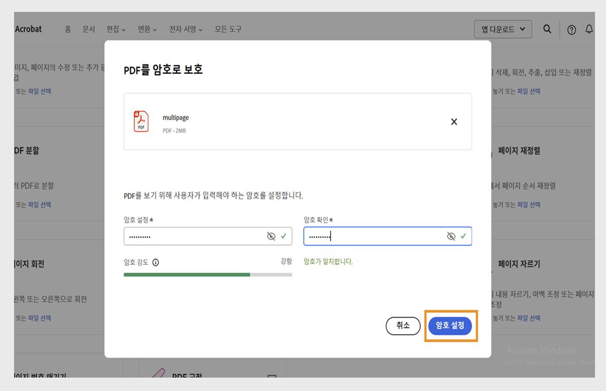Screen dimensions: 606x391
Task: Switch to the 홈 tab
Action: tap(68, 29)
